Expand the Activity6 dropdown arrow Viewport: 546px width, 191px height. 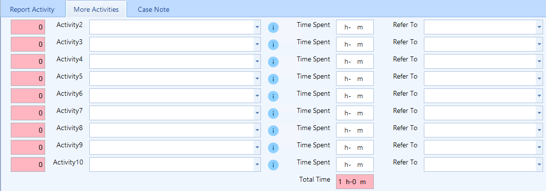[x=257, y=95]
